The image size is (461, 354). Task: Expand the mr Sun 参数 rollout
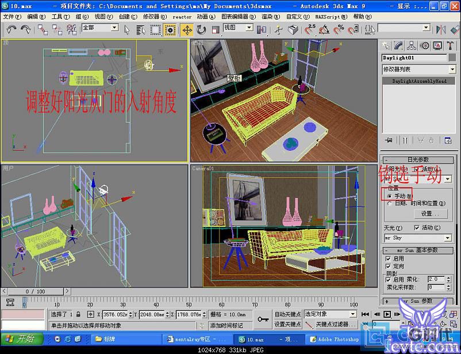418,301
